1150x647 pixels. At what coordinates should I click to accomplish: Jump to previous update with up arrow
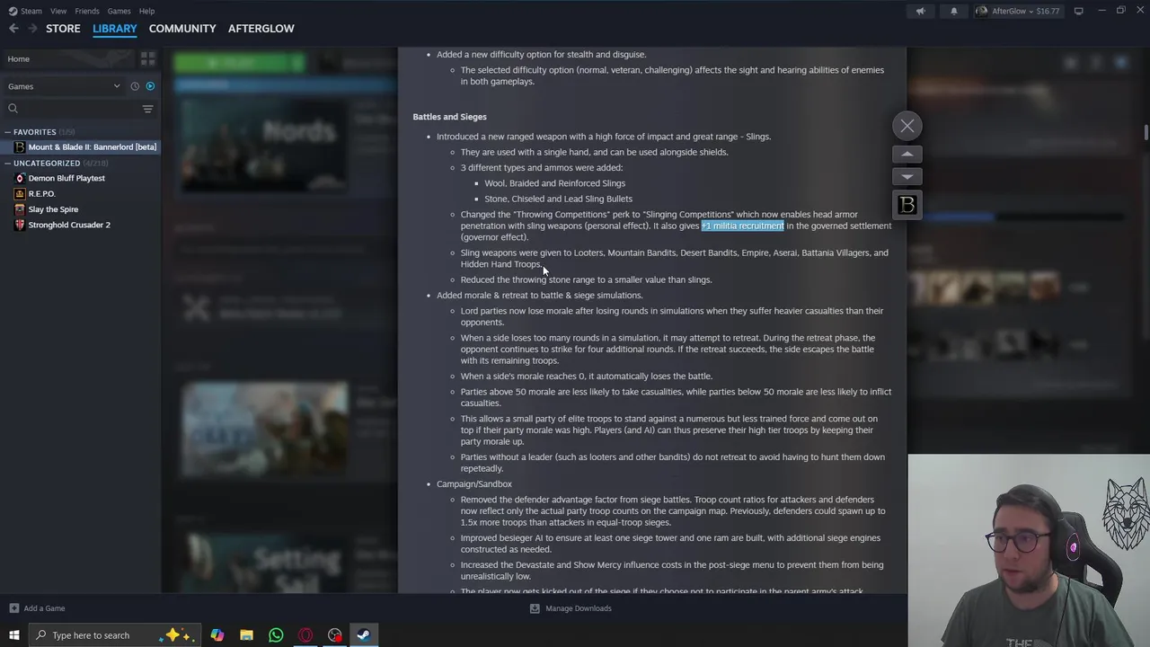[907, 155]
